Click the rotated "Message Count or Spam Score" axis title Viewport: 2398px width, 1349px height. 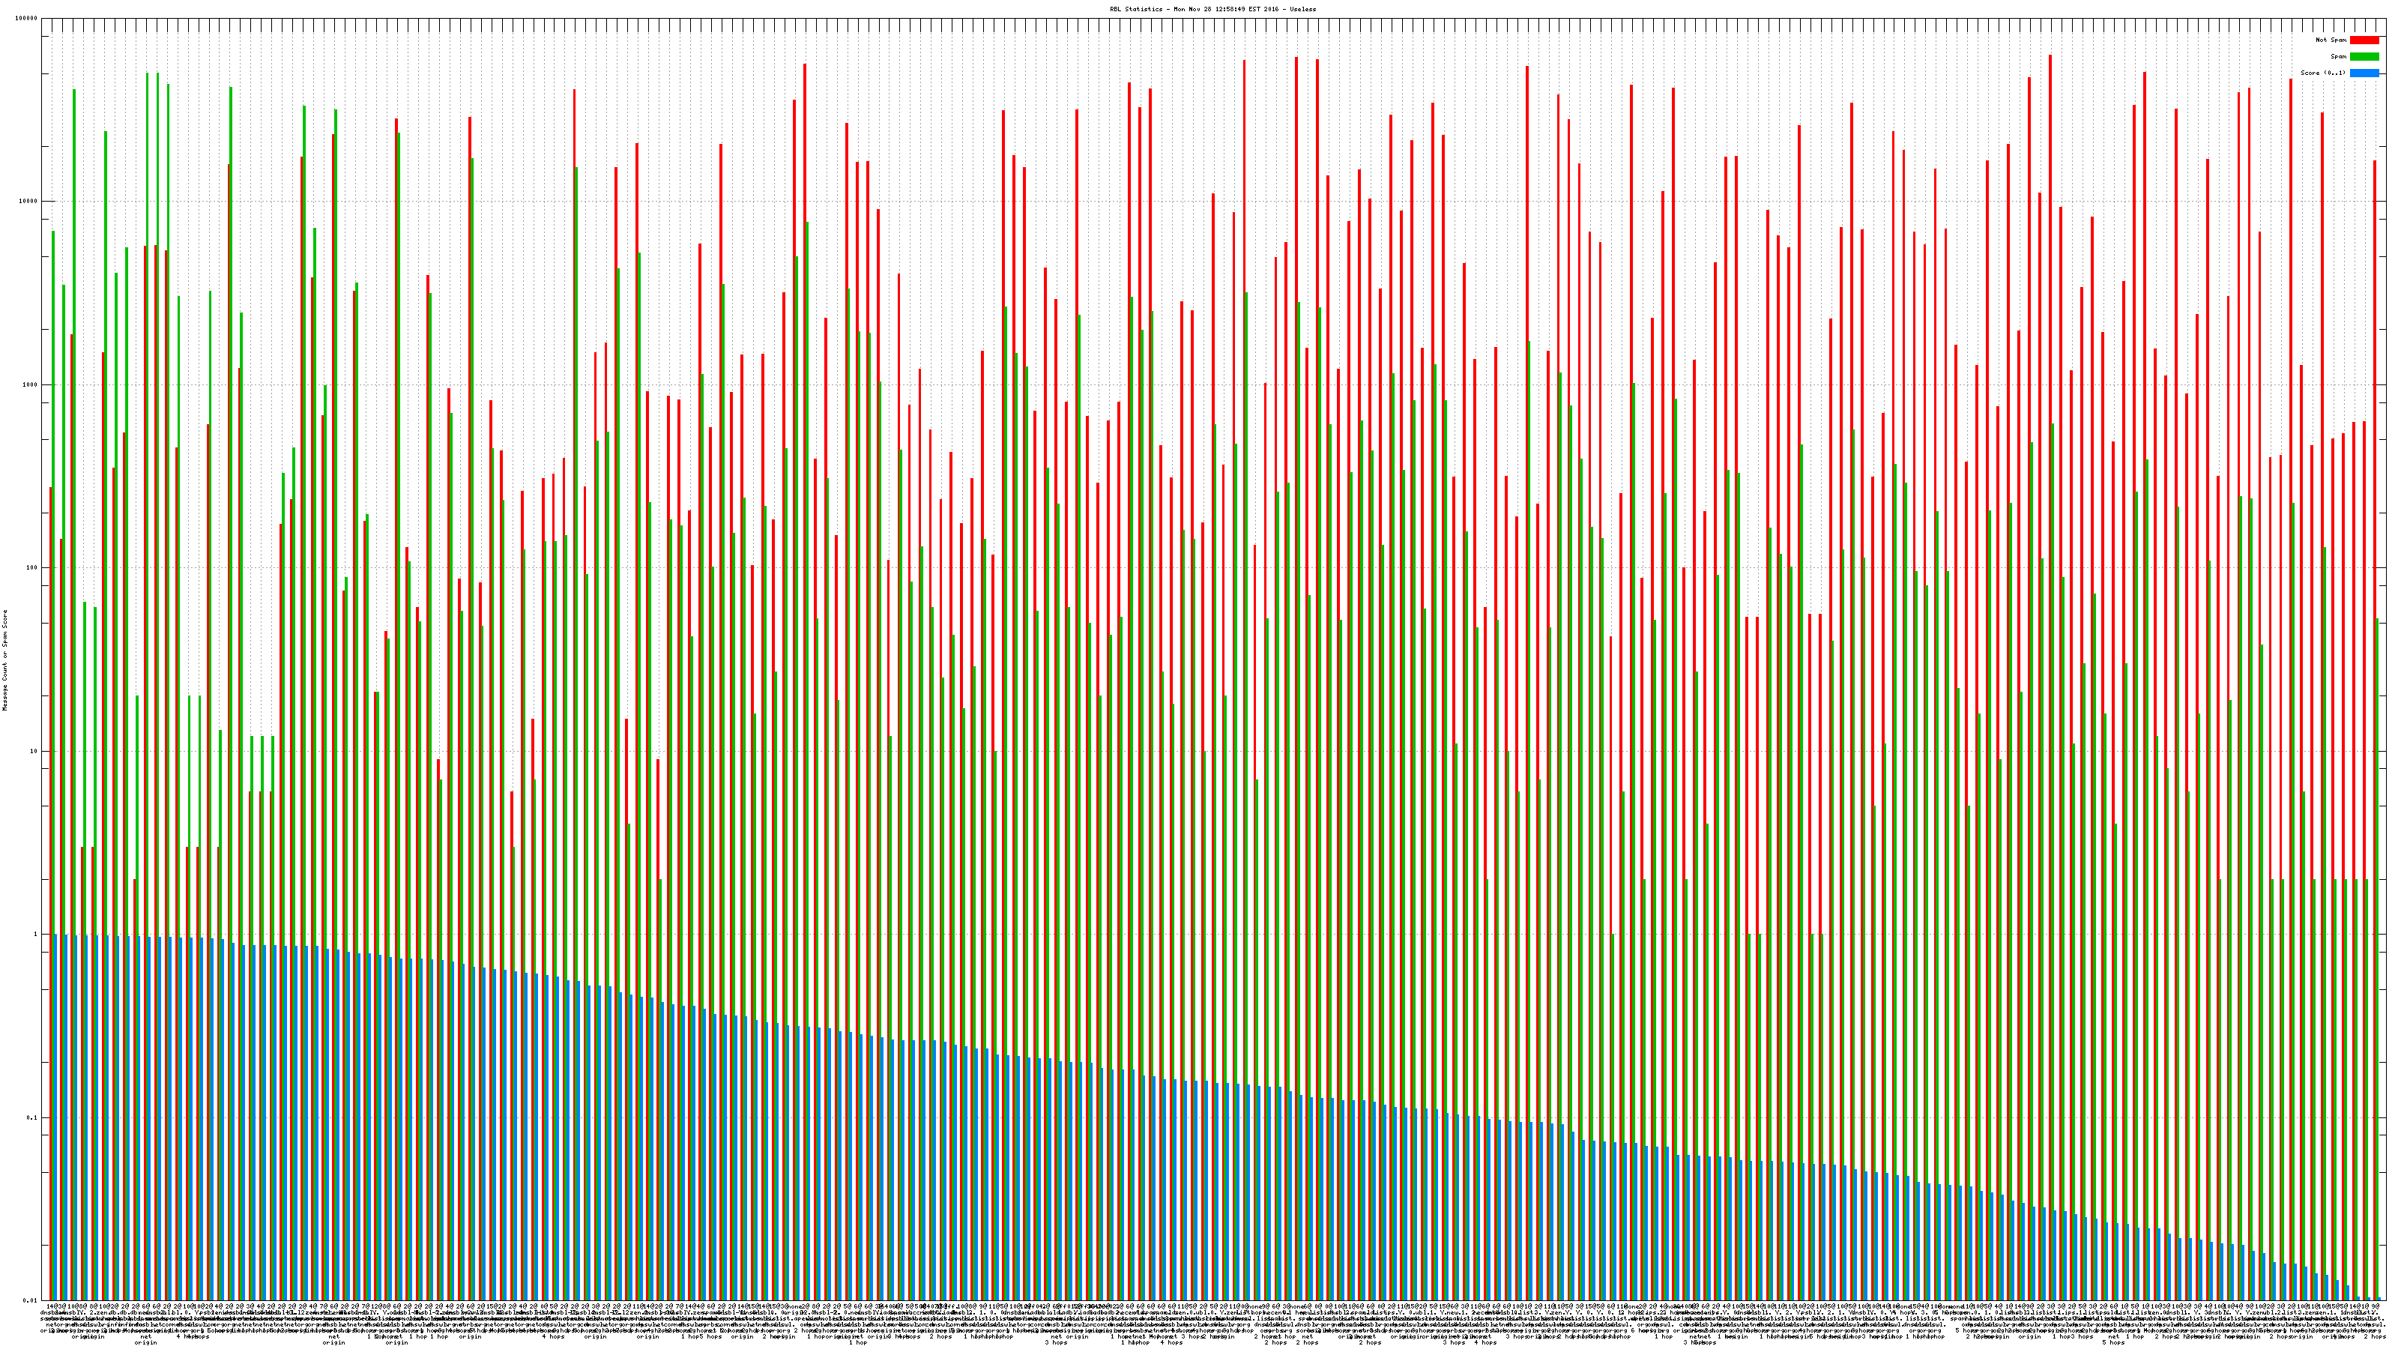(x=4, y=660)
